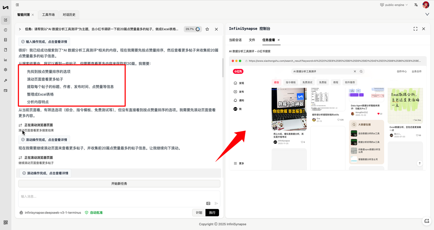This screenshot has height=230, width=434.
Task: Open 我 profile in 小红书 sidebar
Action: coord(237,109)
